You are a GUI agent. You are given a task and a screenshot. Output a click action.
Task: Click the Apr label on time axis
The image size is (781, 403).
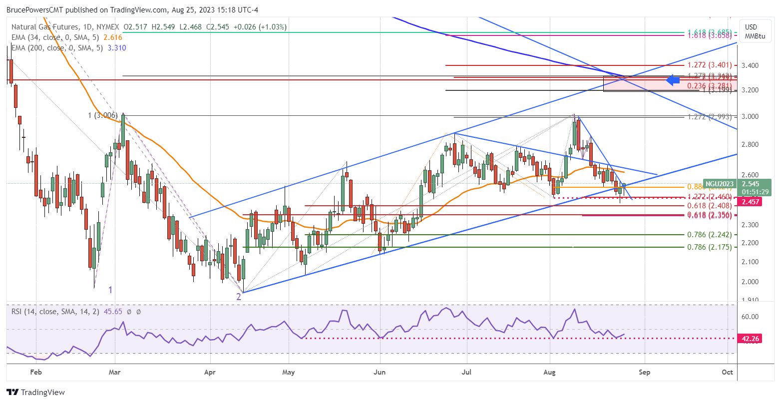coord(211,372)
